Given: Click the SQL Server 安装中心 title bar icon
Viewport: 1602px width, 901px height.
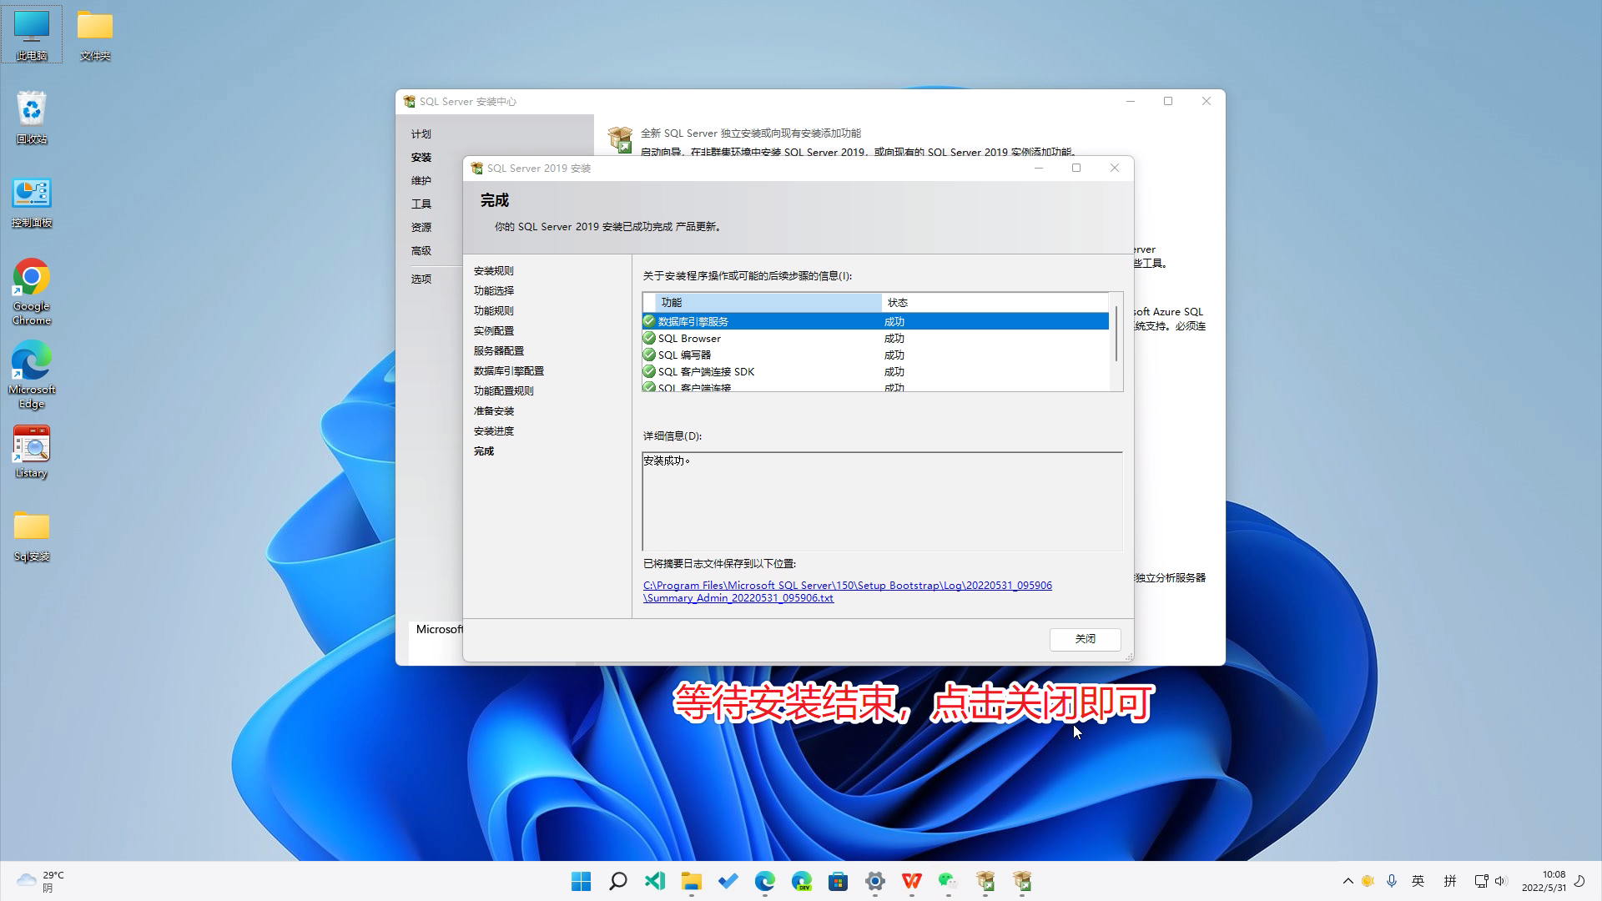Looking at the screenshot, I should [410, 102].
